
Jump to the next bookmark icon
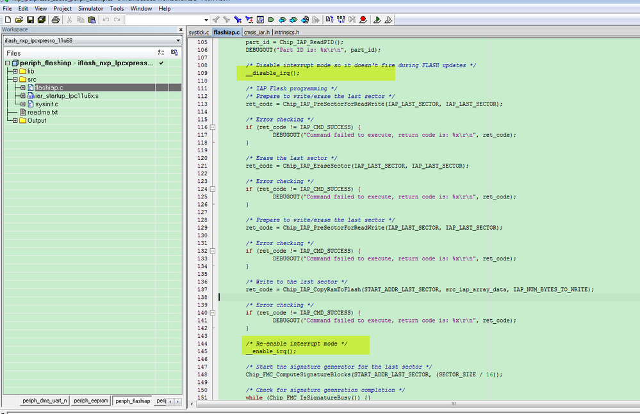[293, 20]
